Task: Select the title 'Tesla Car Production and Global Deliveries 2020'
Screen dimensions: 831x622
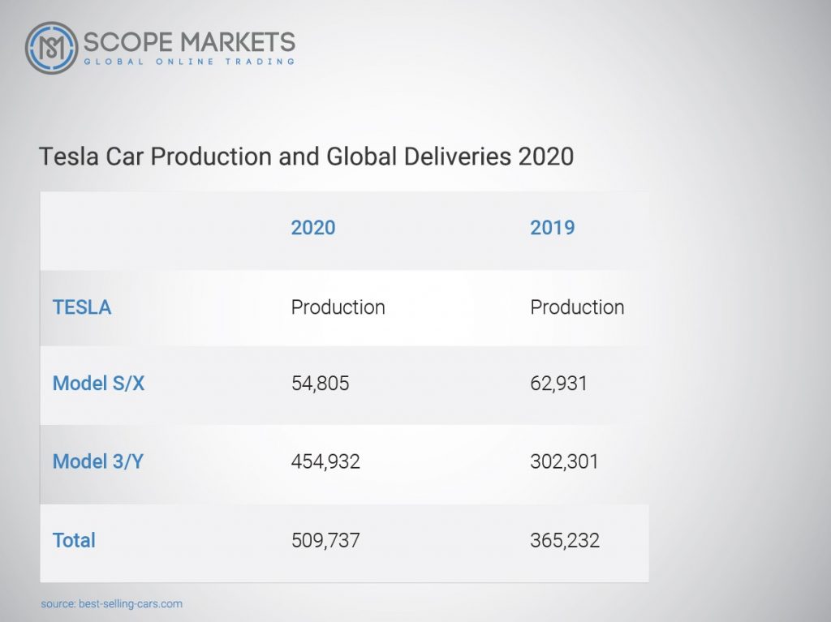Action: tap(306, 157)
